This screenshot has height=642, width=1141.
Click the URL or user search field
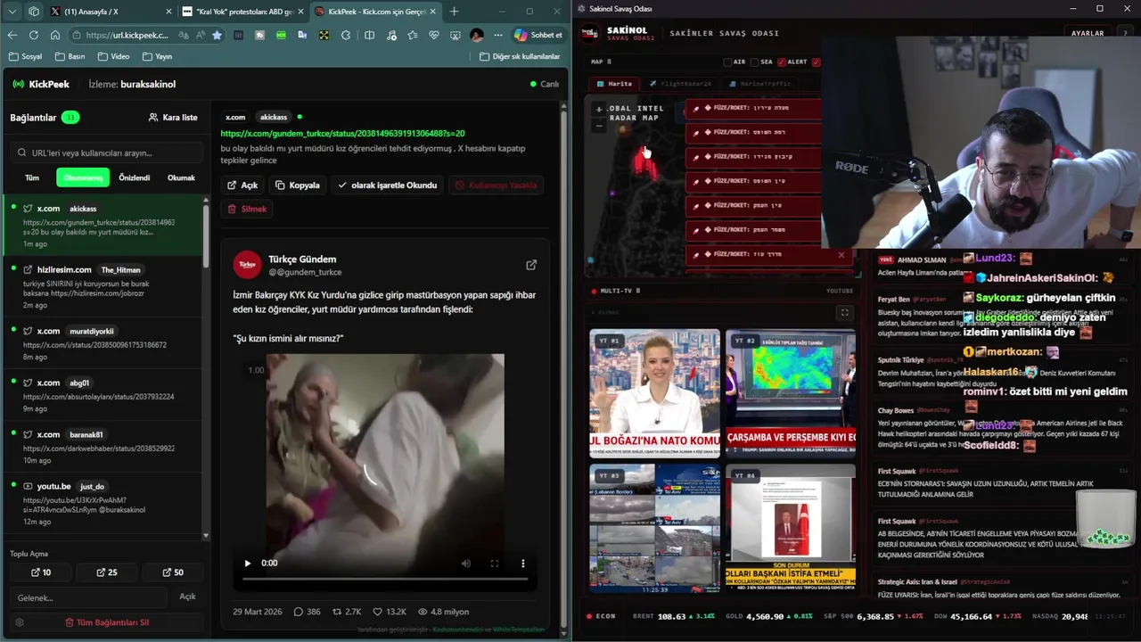(x=107, y=152)
